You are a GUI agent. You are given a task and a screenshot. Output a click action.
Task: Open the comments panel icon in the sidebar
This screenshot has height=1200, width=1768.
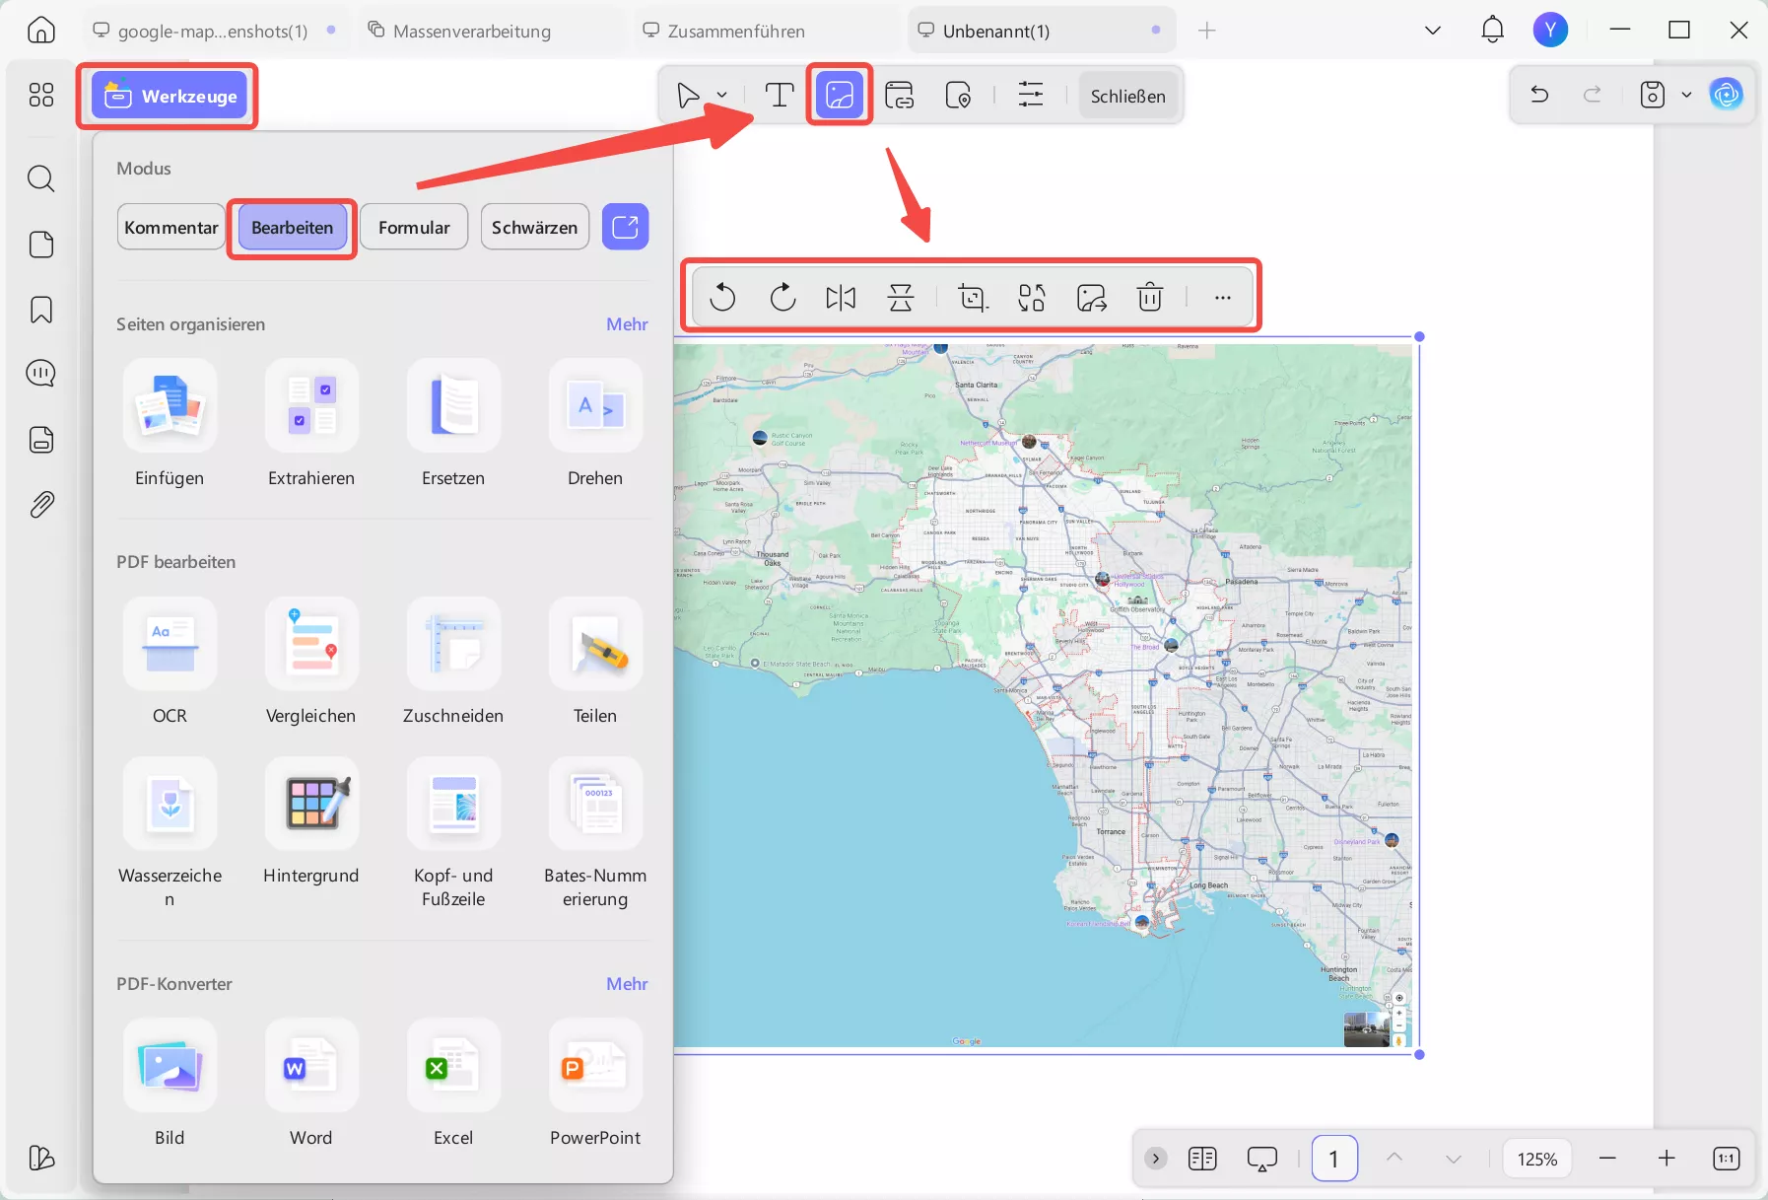[41, 374]
